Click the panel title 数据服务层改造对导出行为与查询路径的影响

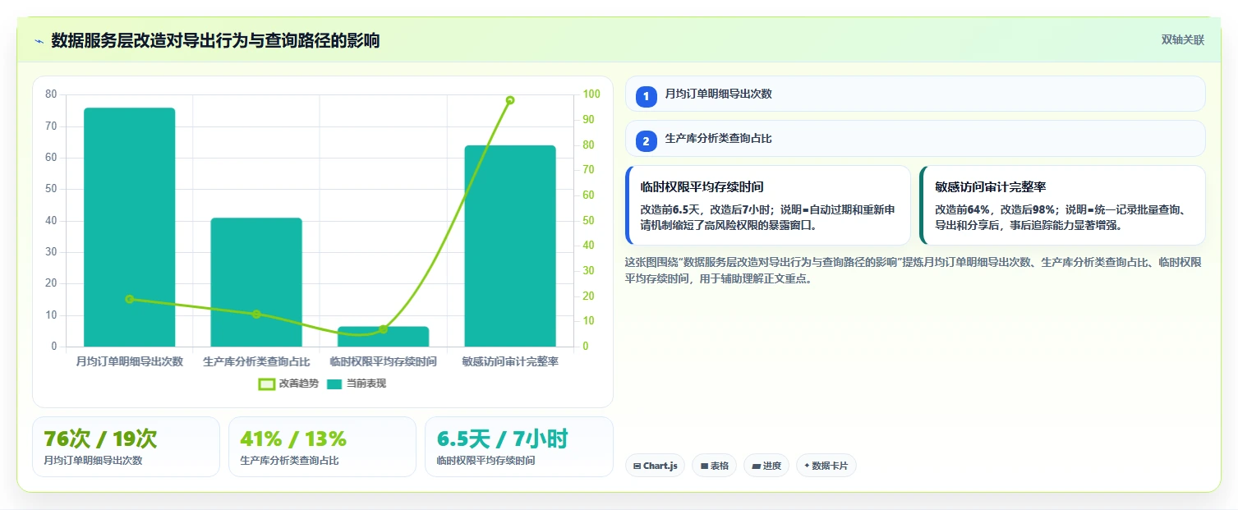[x=215, y=40]
